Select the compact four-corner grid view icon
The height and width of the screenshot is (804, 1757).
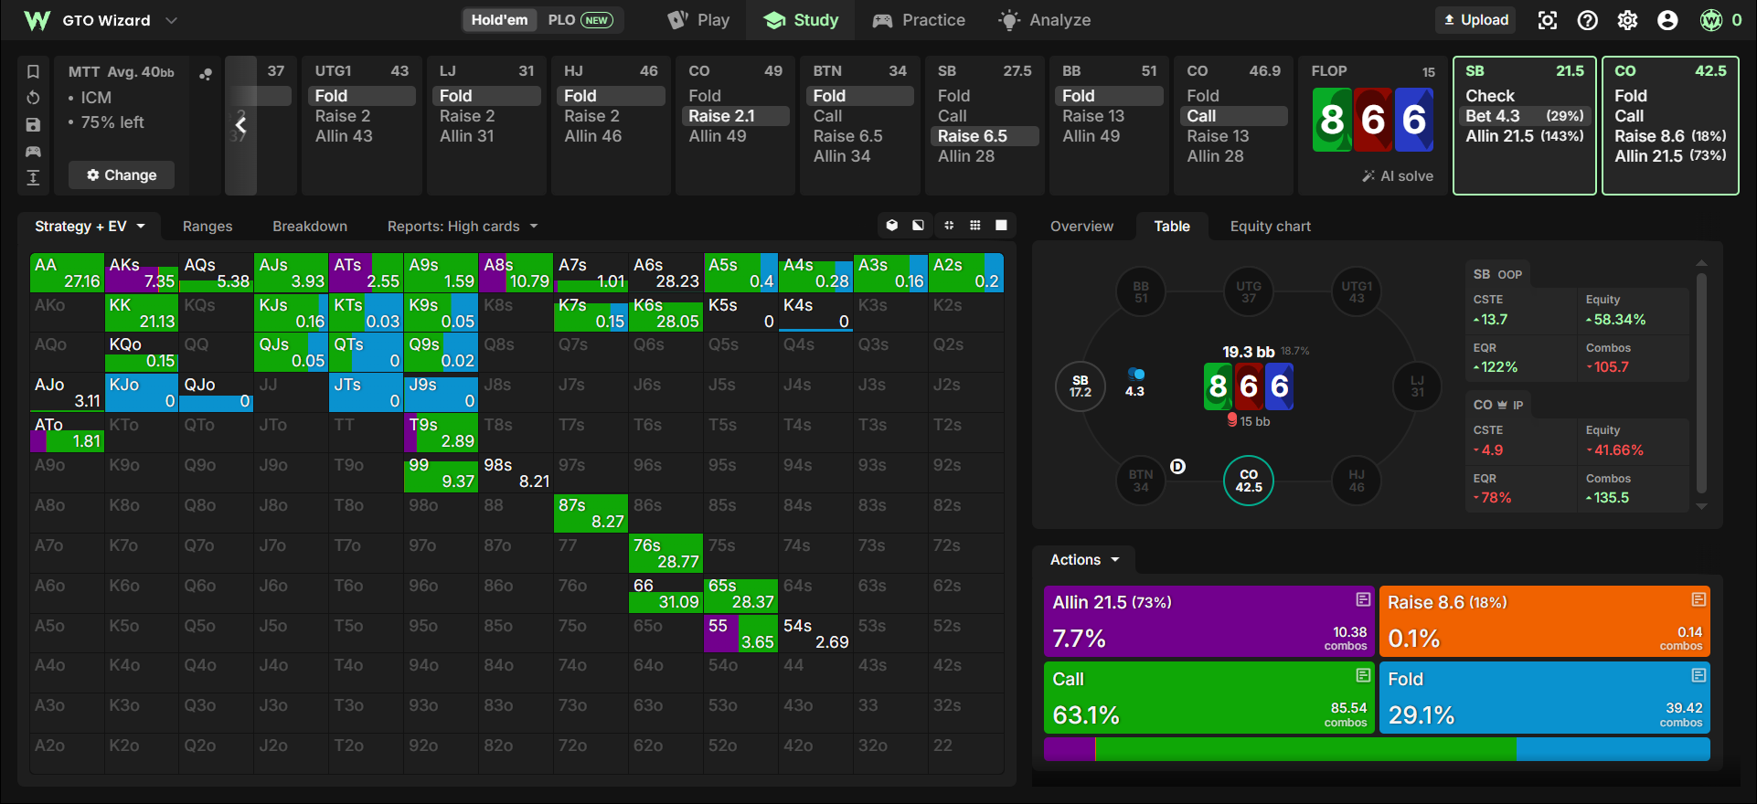point(949,225)
